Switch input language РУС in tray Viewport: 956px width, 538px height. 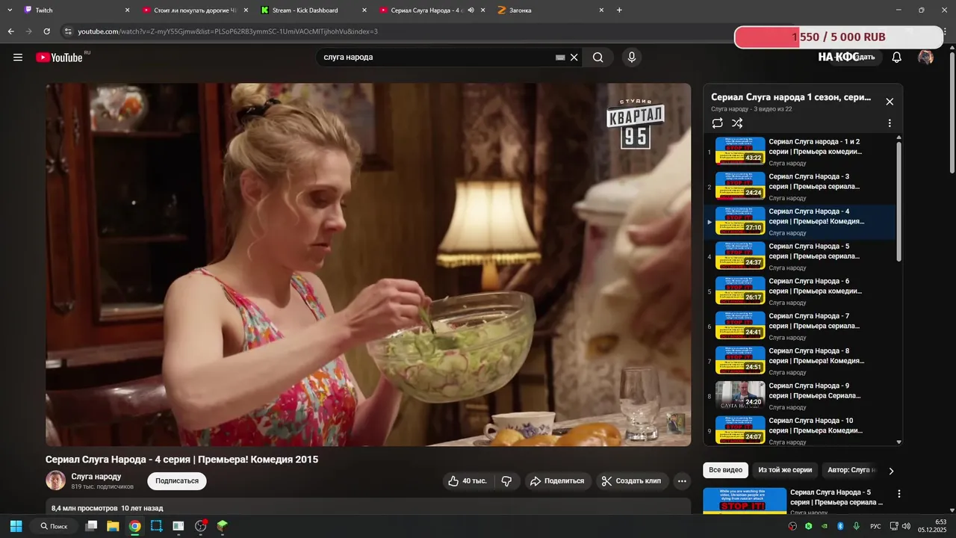pyautogui.click(x=875, y=527)
